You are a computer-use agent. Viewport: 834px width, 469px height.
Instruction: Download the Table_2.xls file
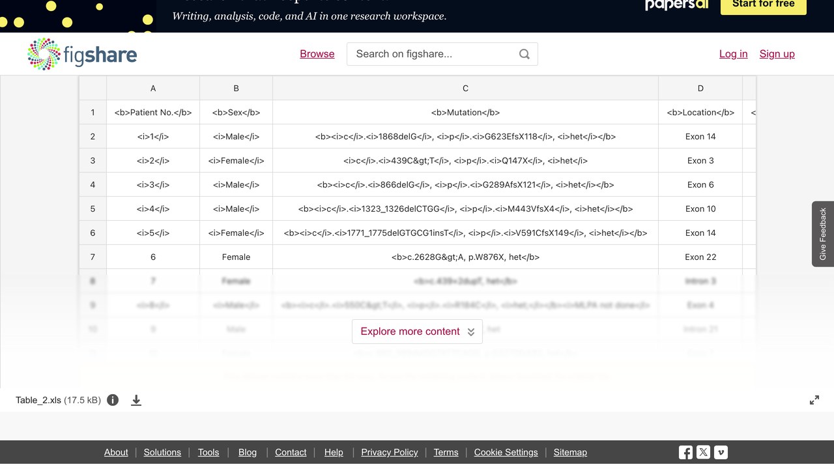coord(136,400)
